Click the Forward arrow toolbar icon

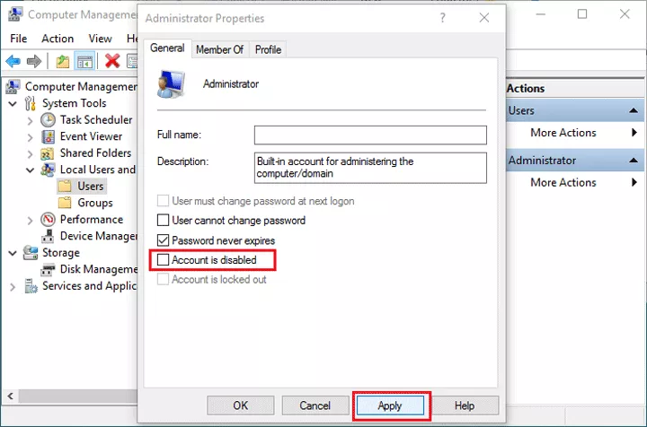(34, 61)
